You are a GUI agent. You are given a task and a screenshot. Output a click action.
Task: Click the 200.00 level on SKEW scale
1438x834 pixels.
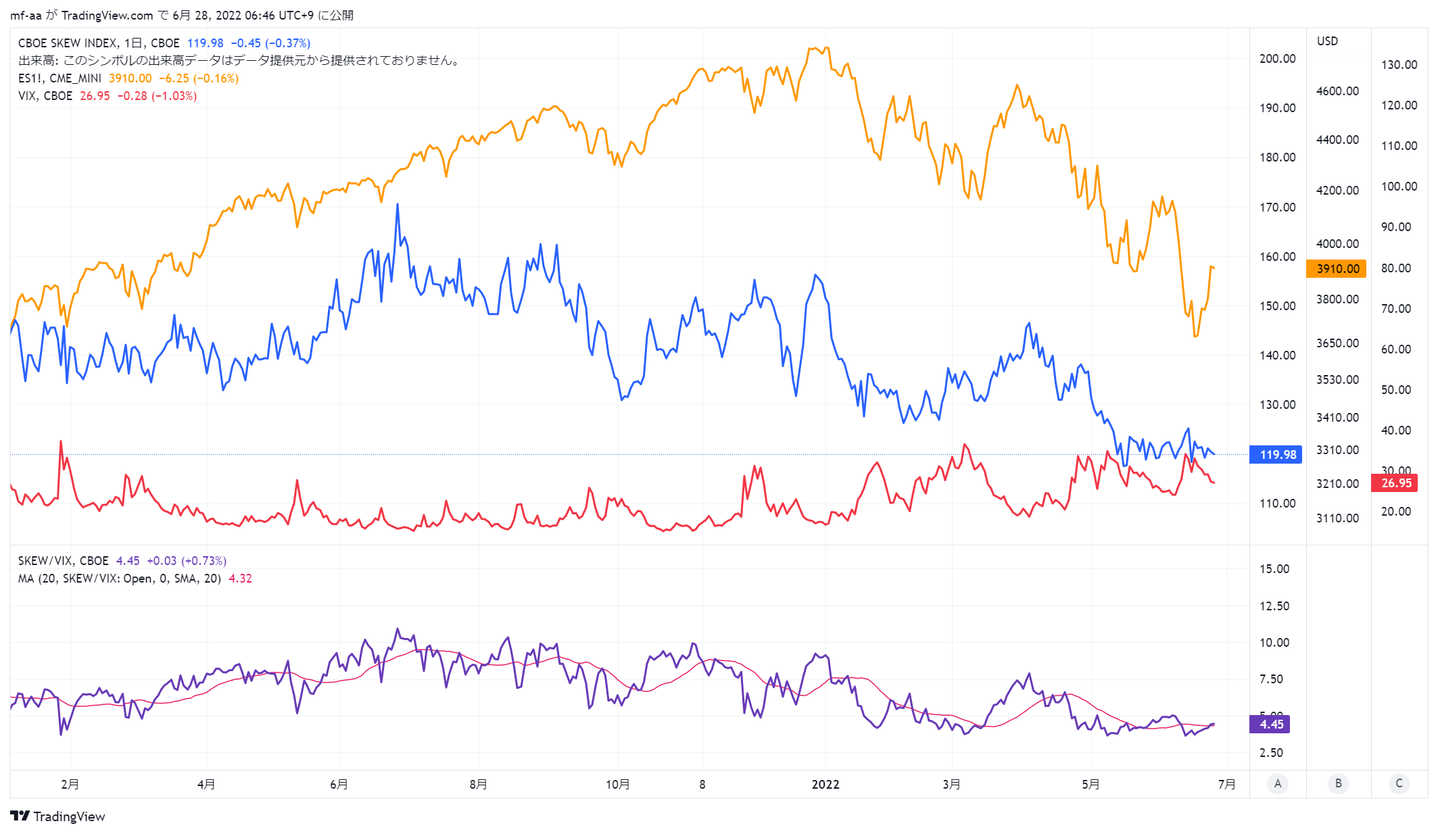(x=1277, y=58)
